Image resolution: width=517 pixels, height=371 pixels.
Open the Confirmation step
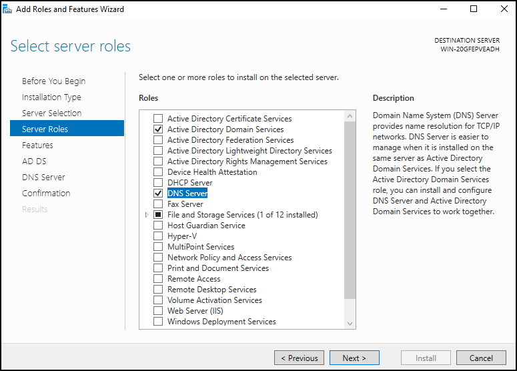46,194
